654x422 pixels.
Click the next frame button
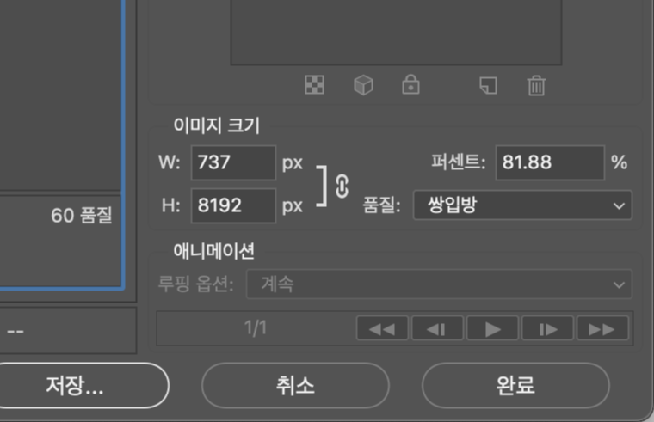coord(547,328)
